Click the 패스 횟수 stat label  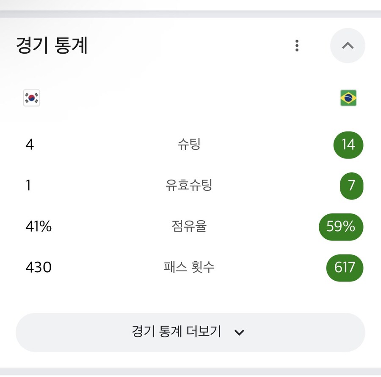click(189, 267)
